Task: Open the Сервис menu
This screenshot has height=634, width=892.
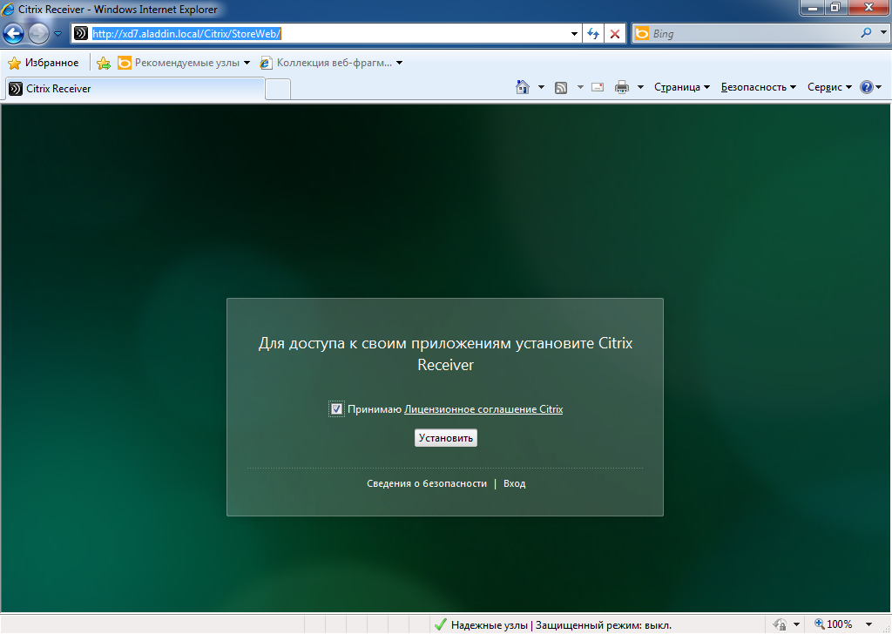Action: [x=829, y=87]
